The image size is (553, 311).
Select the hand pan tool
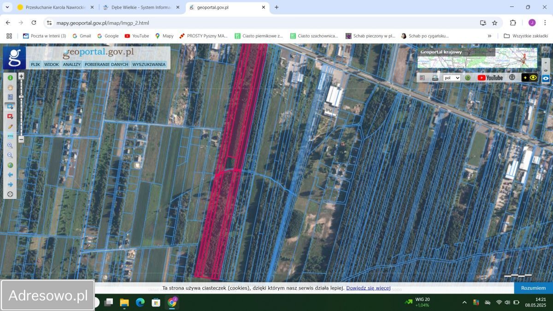(10, 88)
